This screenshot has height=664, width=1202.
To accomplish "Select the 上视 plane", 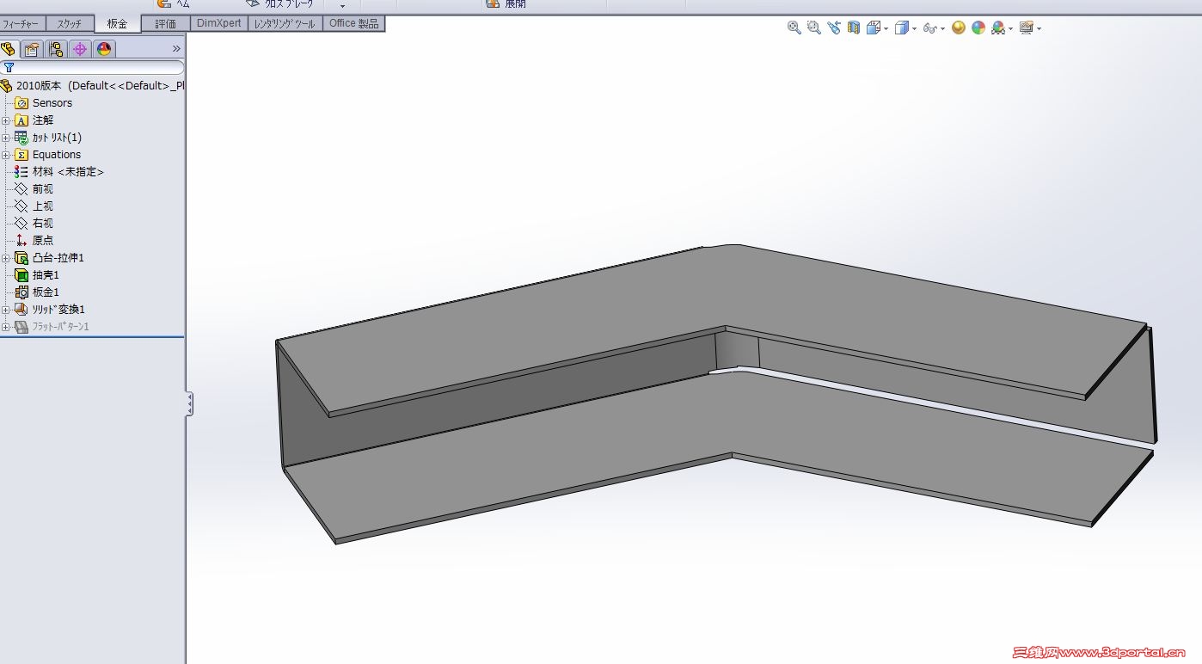I will click(43, 206).
